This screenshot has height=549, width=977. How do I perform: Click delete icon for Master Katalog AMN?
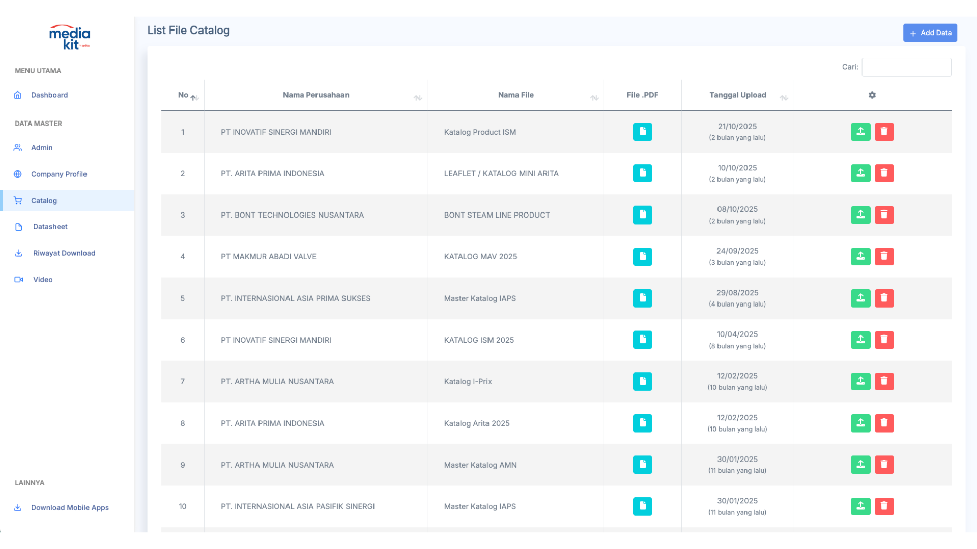tap(884, 465)
